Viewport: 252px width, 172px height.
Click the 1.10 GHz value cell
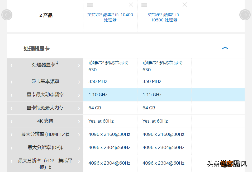click(110, 95)
